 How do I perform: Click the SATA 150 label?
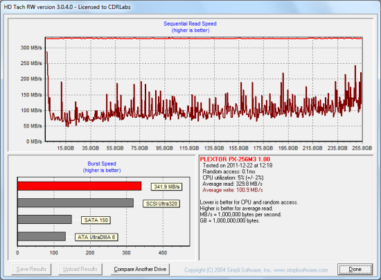click(96, 220)
